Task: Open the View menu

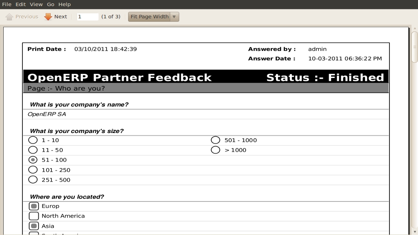Action: point(36,4)
